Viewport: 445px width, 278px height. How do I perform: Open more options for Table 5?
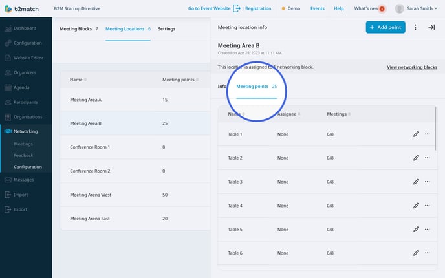(427, 230)
